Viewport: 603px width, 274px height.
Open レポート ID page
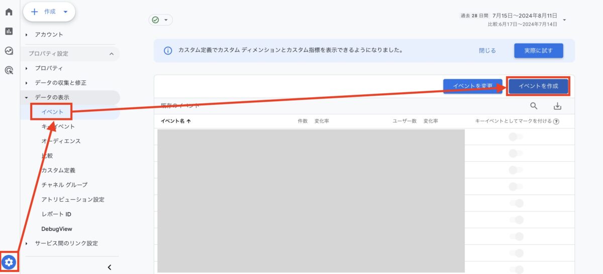(56, 214)
